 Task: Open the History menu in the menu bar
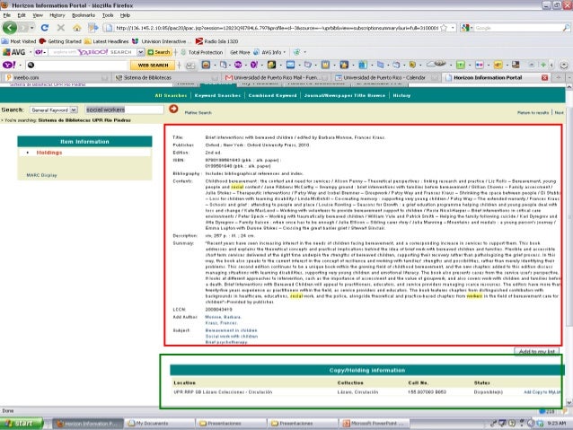[x=56, y=15]
